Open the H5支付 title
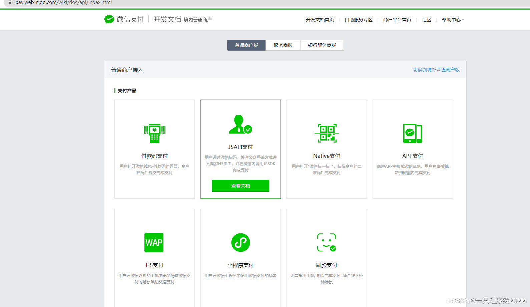This screenshot has width=530, height=307. tap(154, 265)
